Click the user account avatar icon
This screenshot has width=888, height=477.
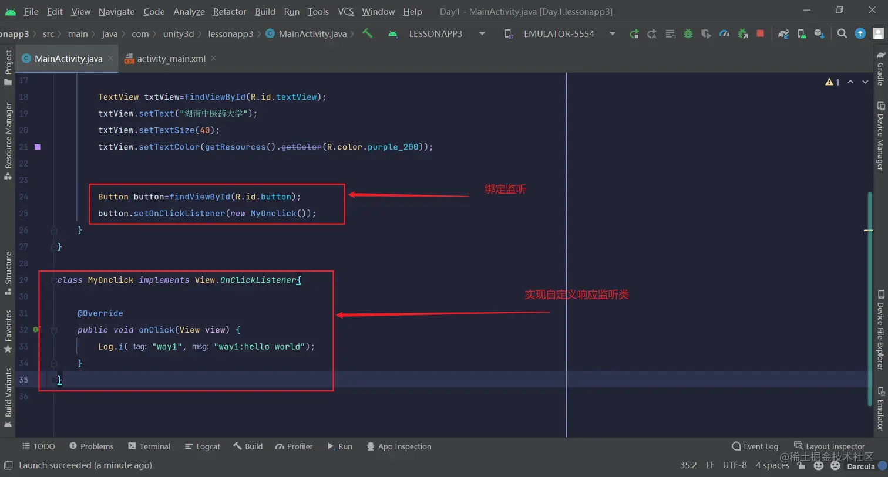(x=879, y=34)
